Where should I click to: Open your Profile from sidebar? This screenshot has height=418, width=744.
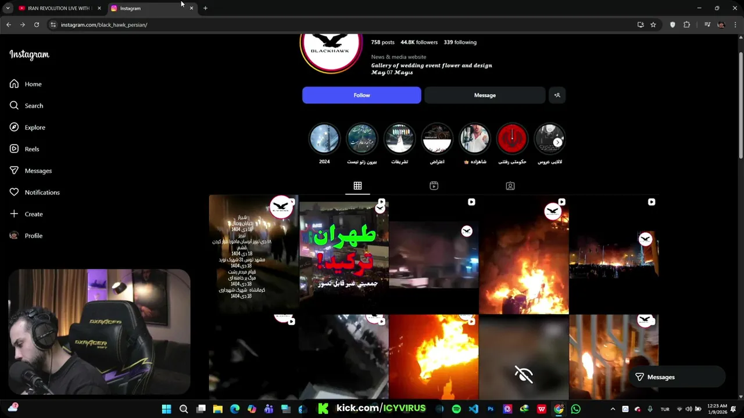pyautogui.click(x=26, y=236)
